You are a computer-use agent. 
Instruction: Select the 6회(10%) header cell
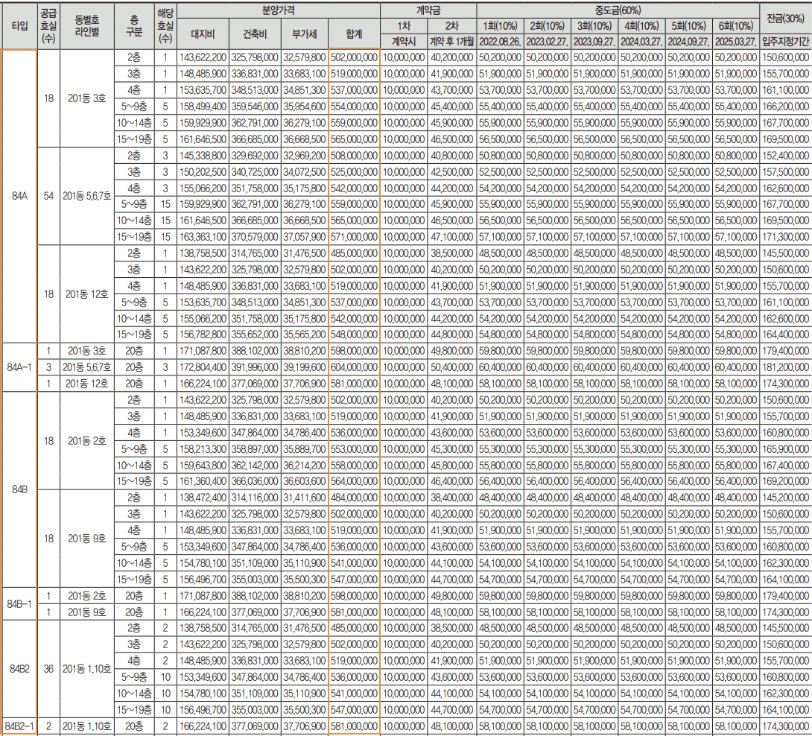coord(736,26)
